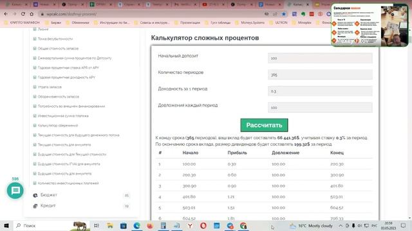Click cell 200.30 in Конец column
This screenshot has height=231, width=412.
point(337,164)
